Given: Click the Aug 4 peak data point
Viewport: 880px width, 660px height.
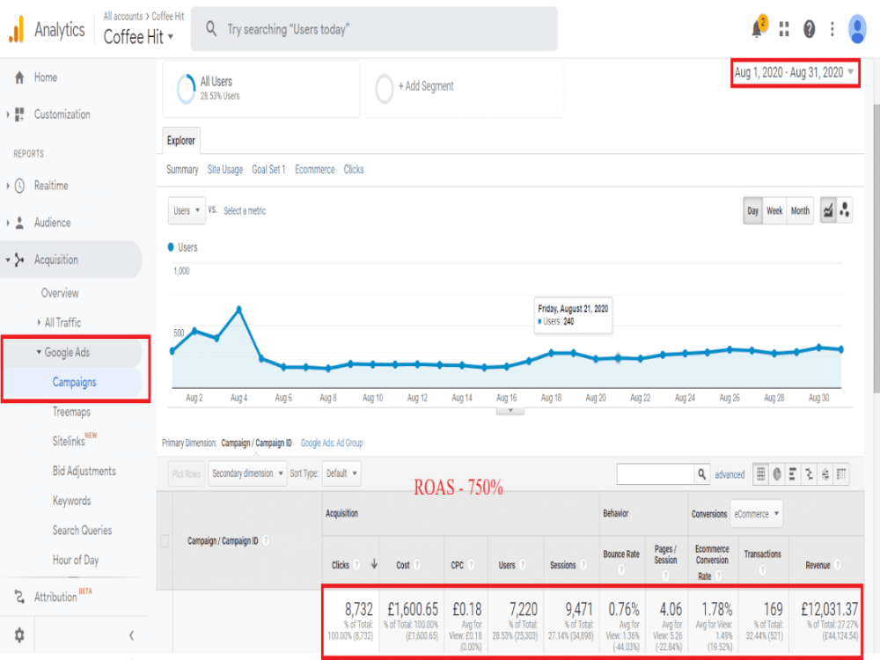Looking at the screenshot, I should point(239,309).
